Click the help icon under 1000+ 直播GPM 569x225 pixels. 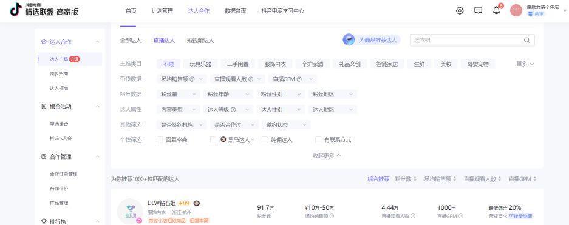tap(460, 216)
